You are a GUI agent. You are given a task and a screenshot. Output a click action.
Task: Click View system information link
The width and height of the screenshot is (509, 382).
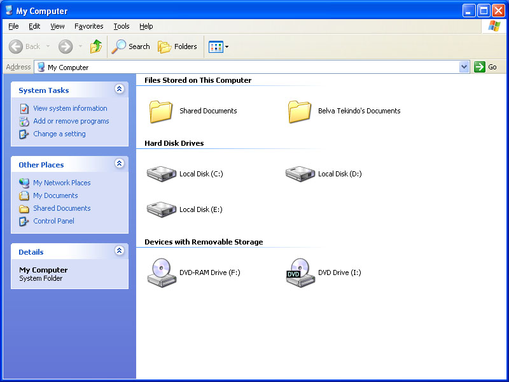tap(70, 108)
